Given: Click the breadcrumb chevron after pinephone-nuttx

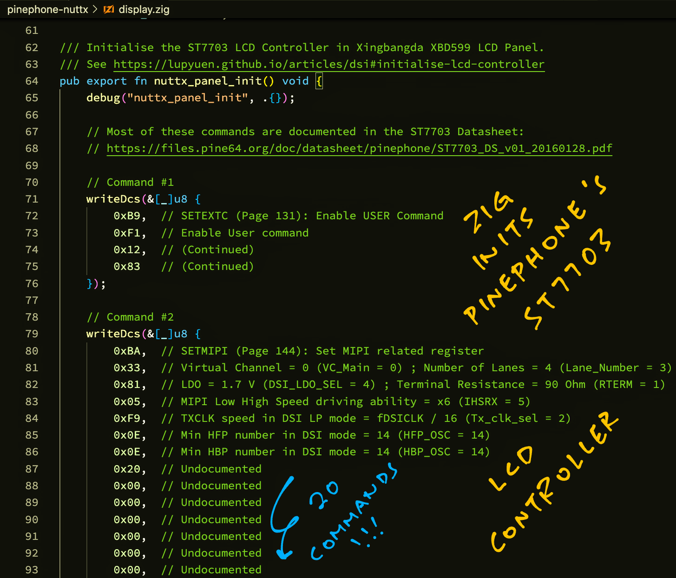Looking at the screenshot, I should pyautogui.click(x=95, y=9).
